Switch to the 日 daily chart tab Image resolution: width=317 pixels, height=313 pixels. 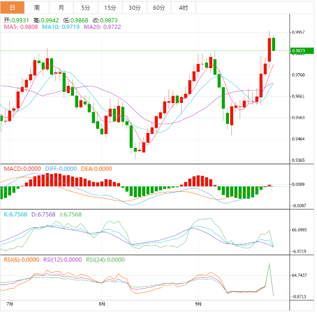point(12,7)
